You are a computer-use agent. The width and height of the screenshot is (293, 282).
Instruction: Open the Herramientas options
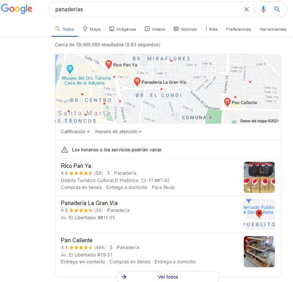(273, 29)
